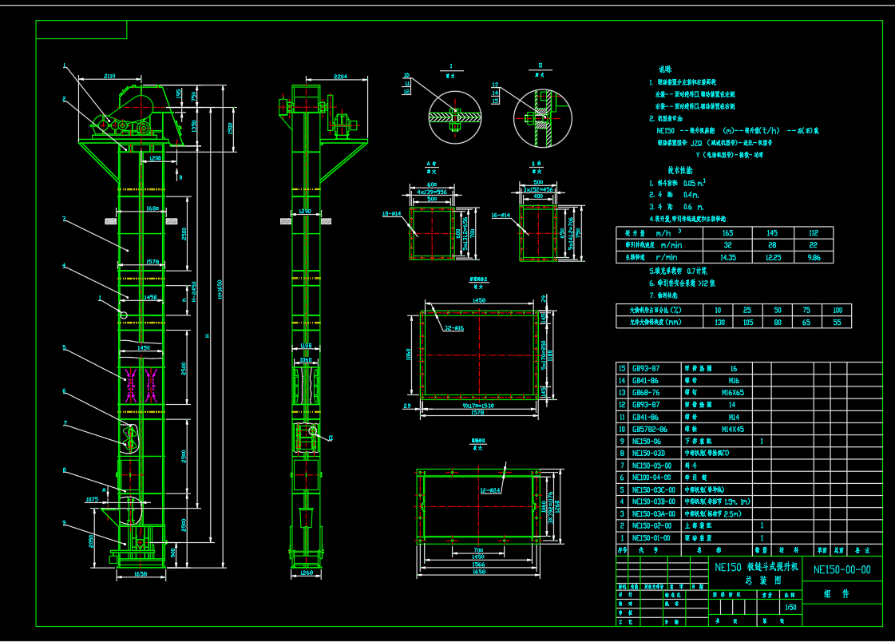
Task: Click the 12-ø24 hole callout on bottom flange
Action: pos(490,489)
